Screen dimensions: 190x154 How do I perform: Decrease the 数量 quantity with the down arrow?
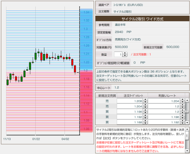(x=125, y=55)
